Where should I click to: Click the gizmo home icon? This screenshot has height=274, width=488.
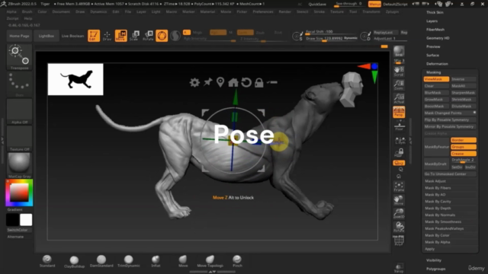point(233,82)
